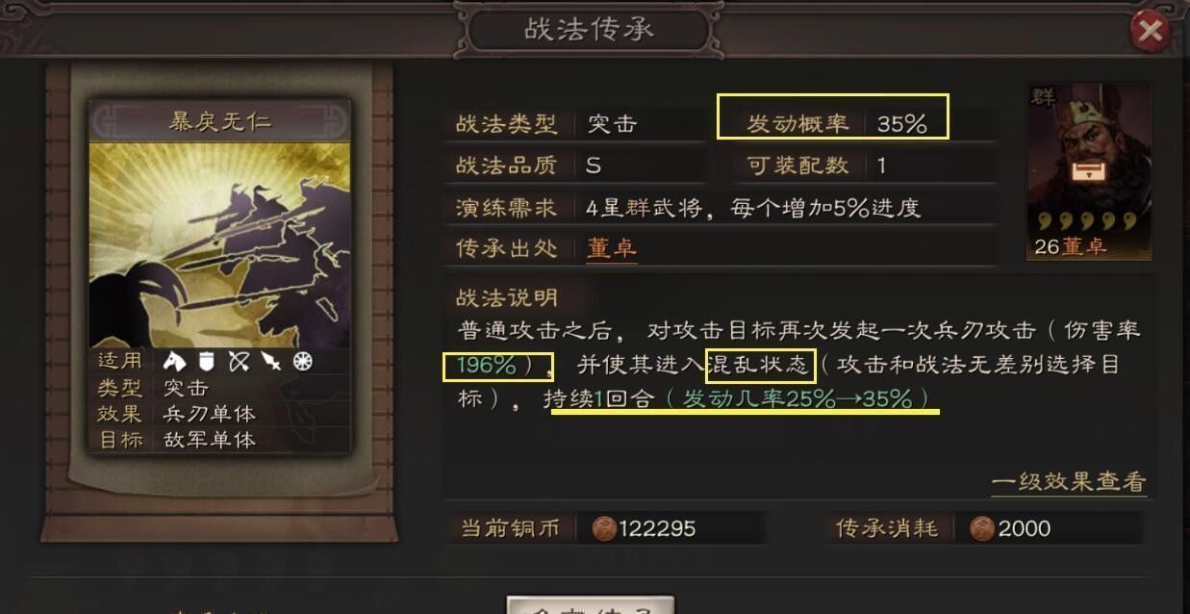The image size is (1190, 614).
Task: Click the 混乱状态 highlighted keyword
Action: pyautogui.click(x=760, y=366)
